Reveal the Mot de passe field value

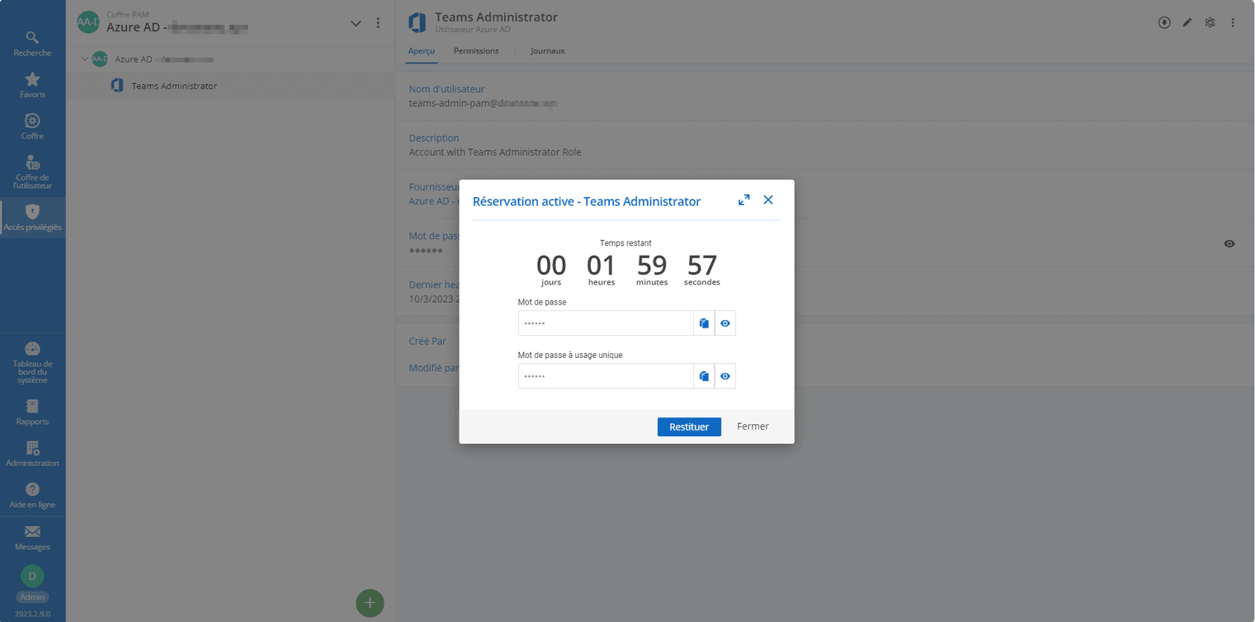point(725,323)
